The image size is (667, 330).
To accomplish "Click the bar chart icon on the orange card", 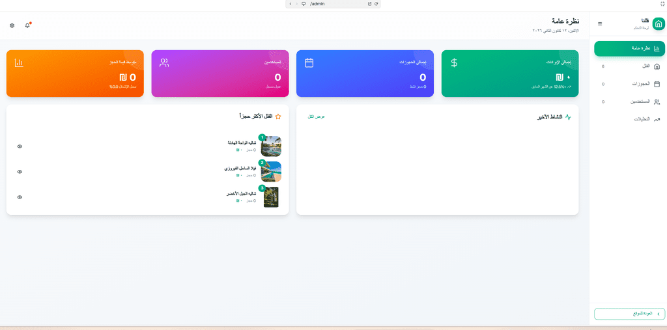I will point(19,62).
